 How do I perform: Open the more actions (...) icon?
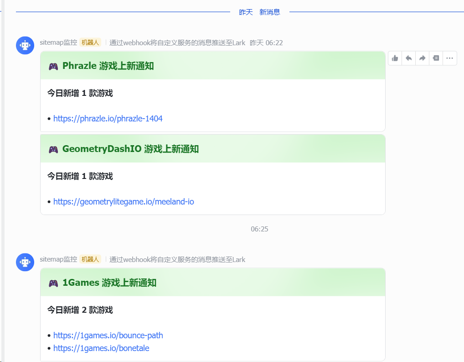(x=449, y=58)
